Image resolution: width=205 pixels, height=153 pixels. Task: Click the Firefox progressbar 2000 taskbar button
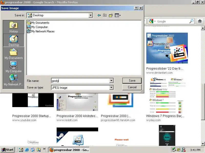(x=69, y=150)
